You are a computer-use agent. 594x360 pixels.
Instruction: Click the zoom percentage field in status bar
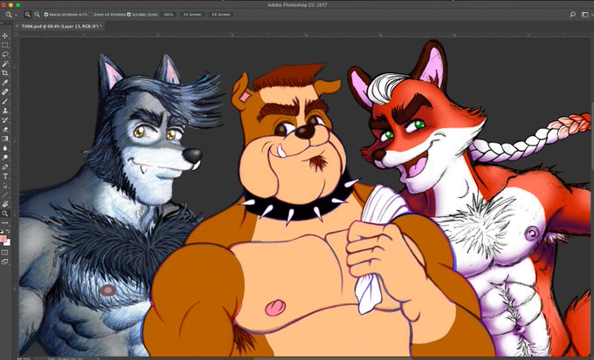pos(23,358)
